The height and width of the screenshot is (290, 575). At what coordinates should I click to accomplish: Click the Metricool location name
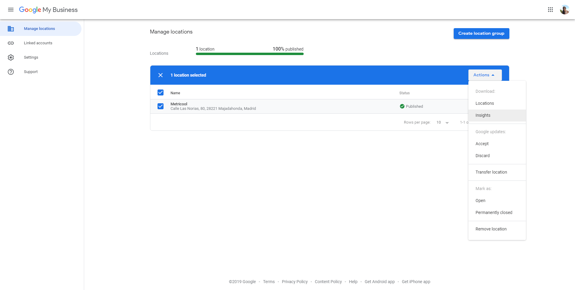pos(179,104)
